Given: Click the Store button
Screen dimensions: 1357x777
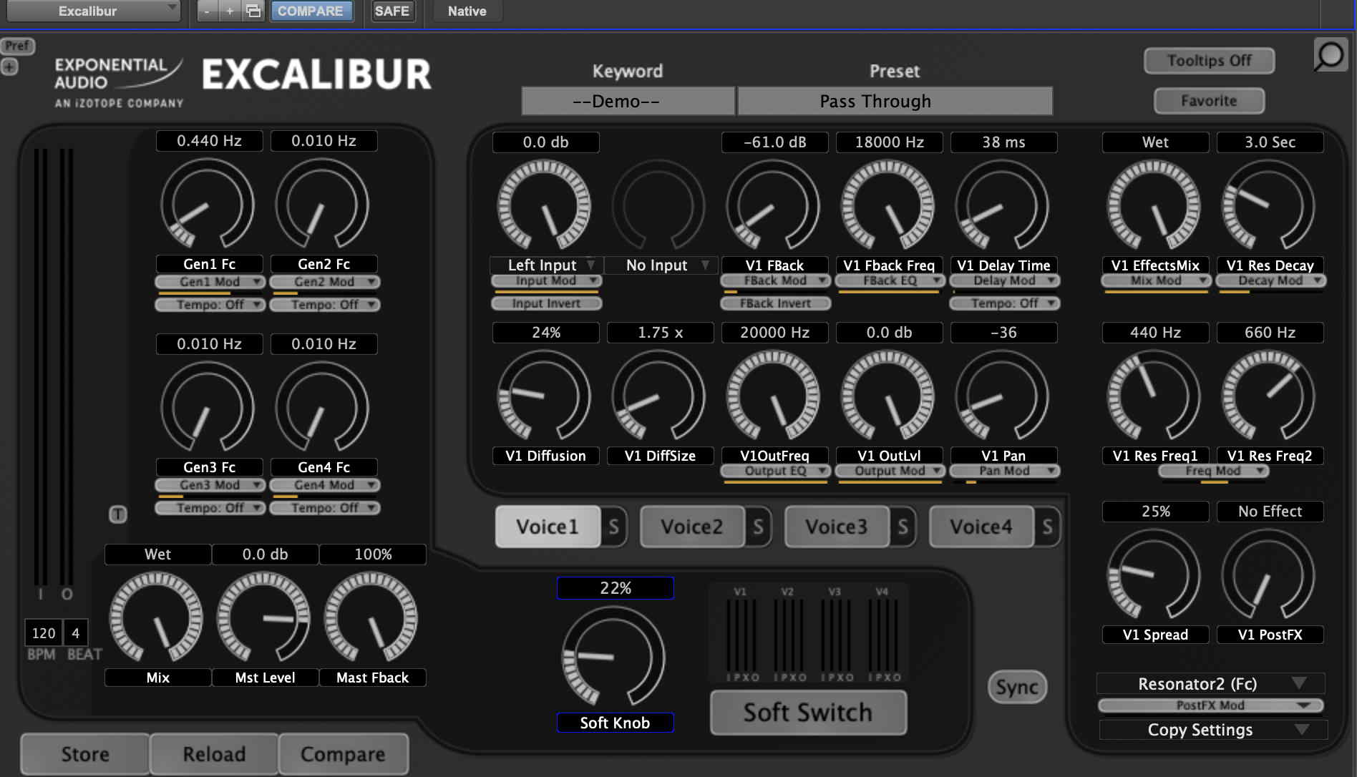Looking at the screenshot, I should (85, 754).
